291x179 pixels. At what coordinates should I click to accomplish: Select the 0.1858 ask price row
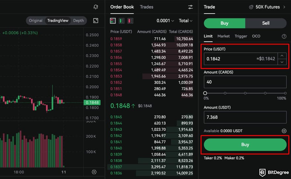click(151, 45)
